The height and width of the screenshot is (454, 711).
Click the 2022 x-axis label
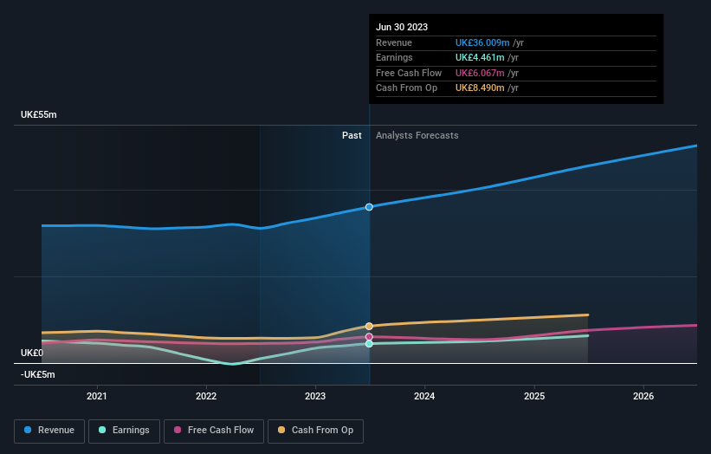tap(206, 396)
